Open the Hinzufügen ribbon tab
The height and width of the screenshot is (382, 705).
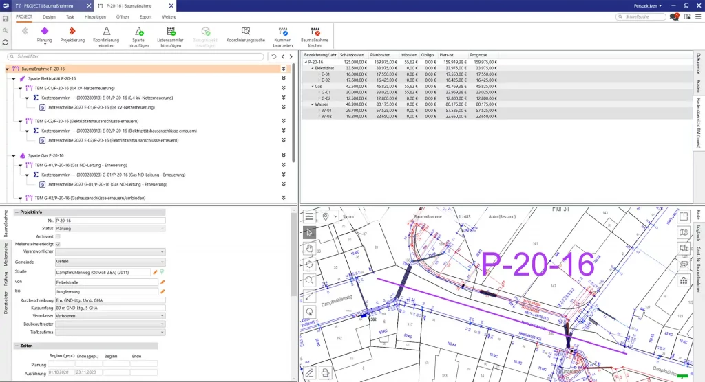(x=95, y=16)
